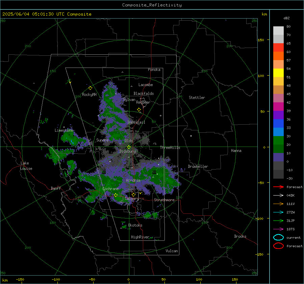Click the Ponoka town label

click(154, 70)
